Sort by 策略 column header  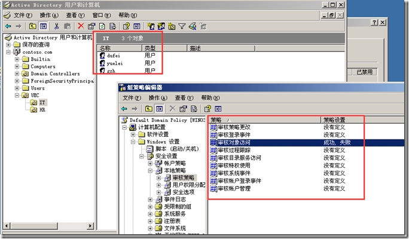click(265, 120)
